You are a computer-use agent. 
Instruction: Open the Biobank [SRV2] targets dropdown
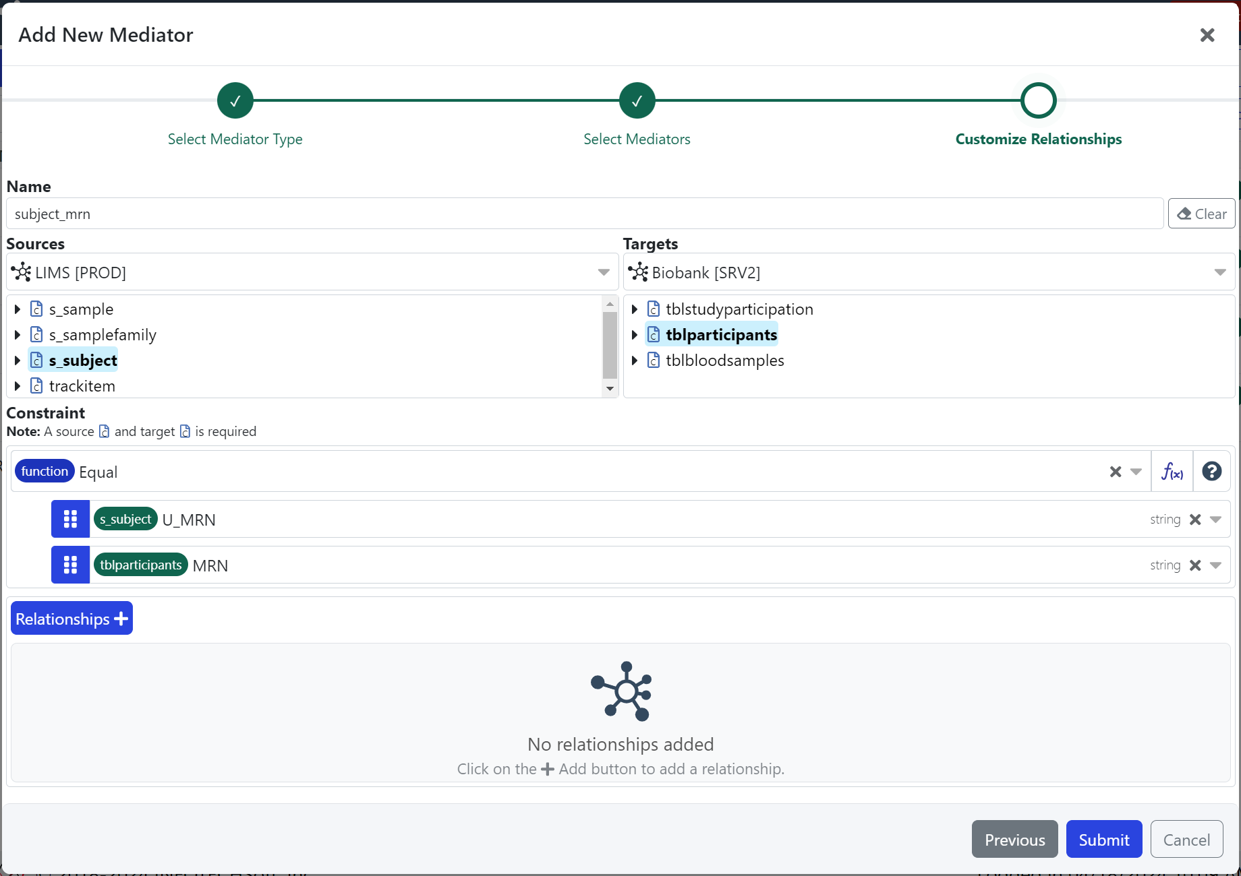(x=1219, y=272)
